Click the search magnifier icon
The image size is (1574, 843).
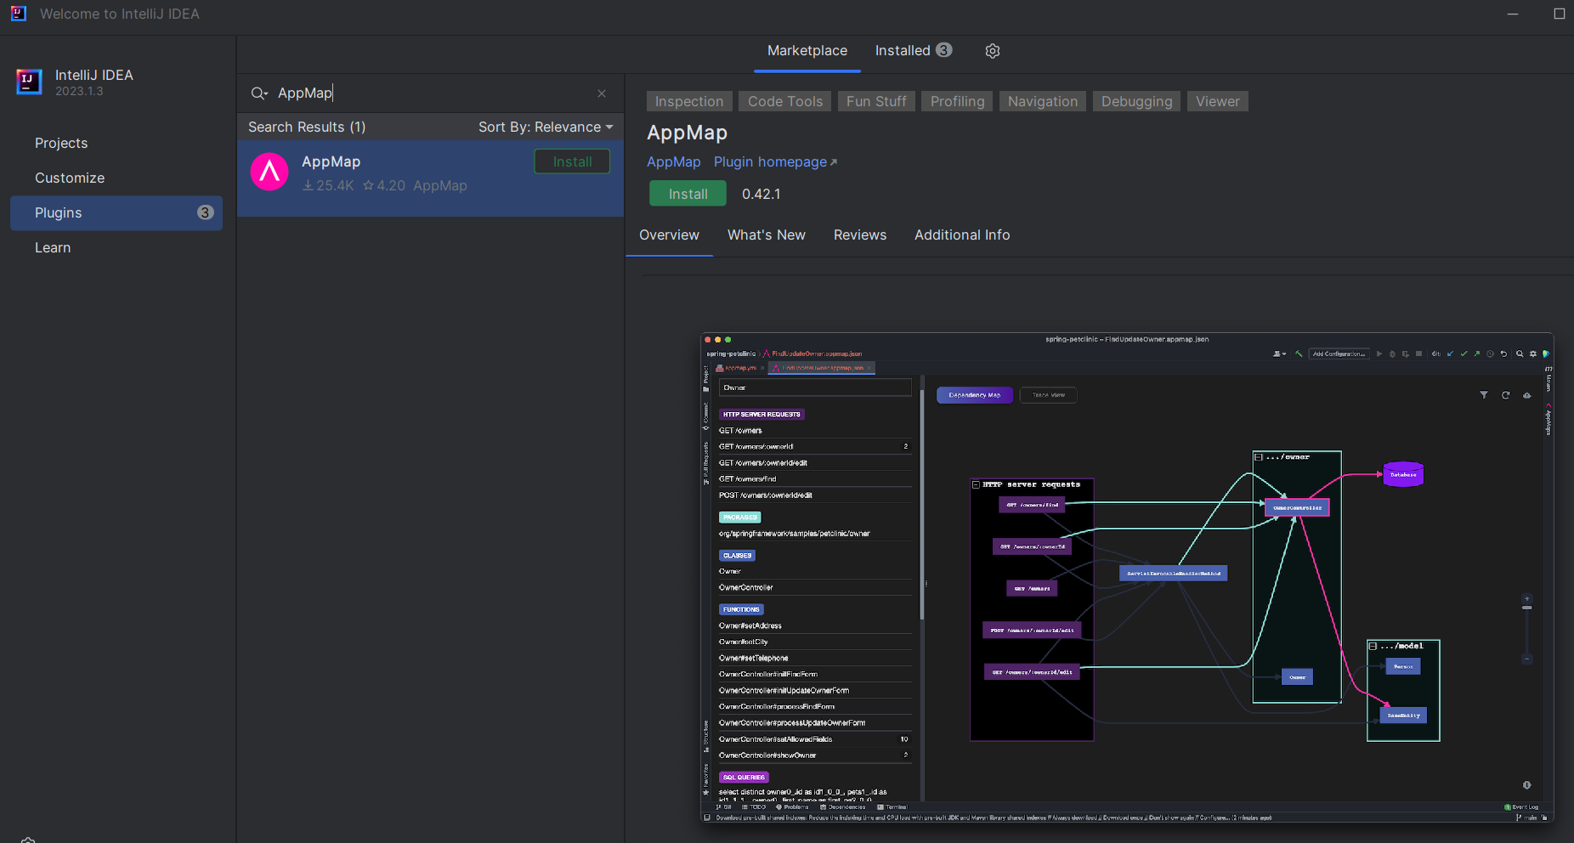(257, 93)
